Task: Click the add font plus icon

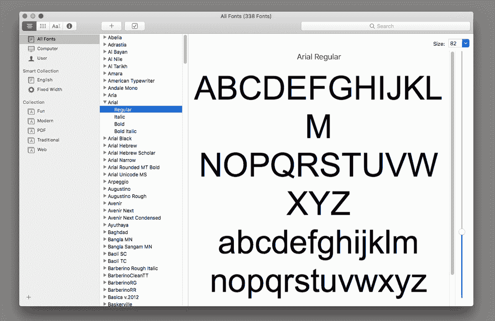Action: [111, 26]
